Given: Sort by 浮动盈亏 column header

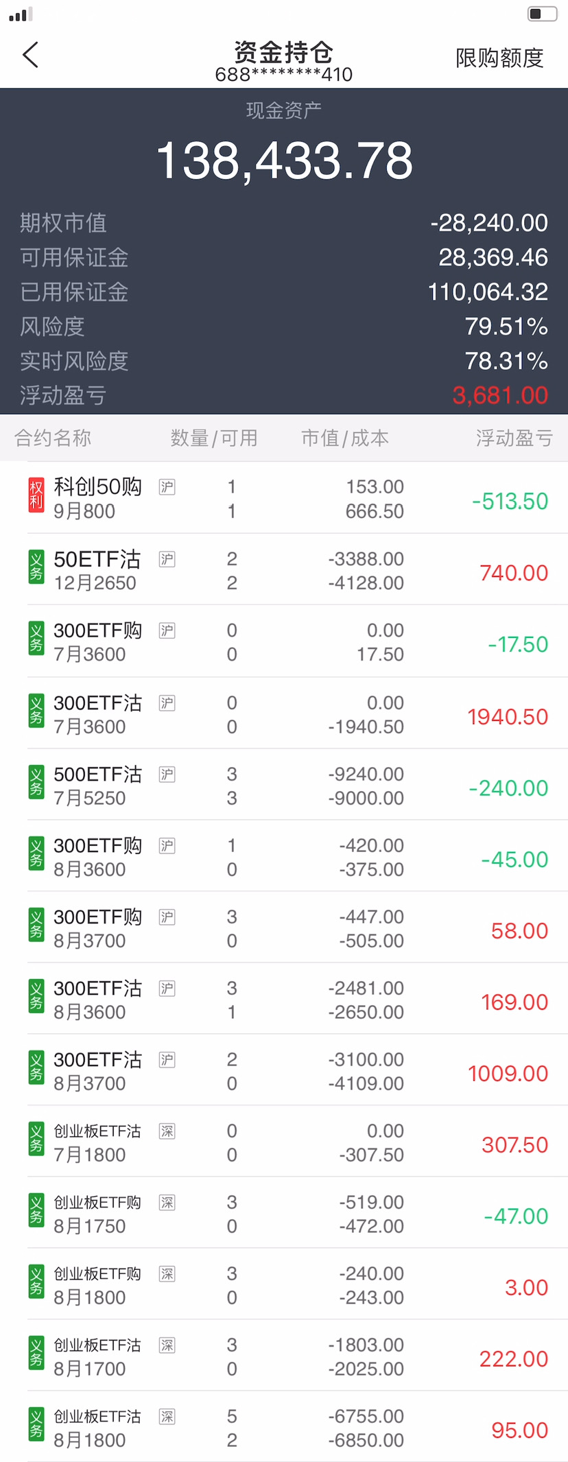Looking at the screenshot, I should coord(514,438).
